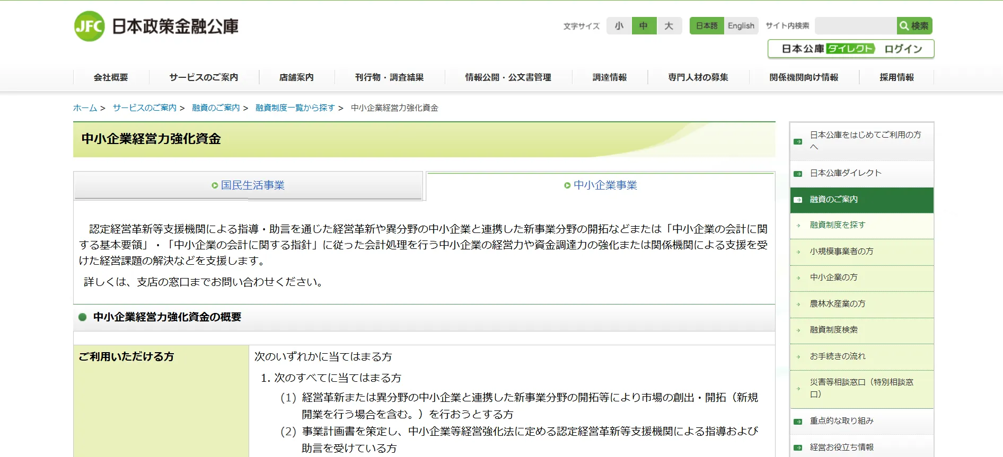Open 融資のご案内 sidebar heading
Viewport: 1003px width, 457px height.
coord(862,200)
